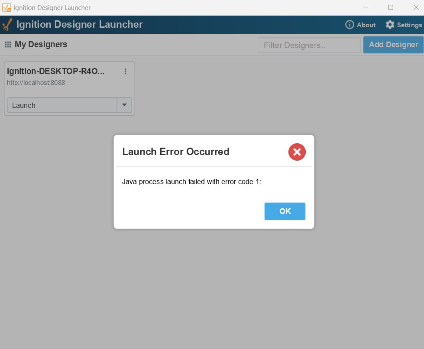This screenshot has height=349, width=424.
Task: Click the Java process launch failed message
Action: [192, 182]
